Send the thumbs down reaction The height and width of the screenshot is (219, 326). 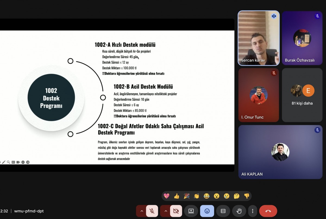click(x=247, y=196)
